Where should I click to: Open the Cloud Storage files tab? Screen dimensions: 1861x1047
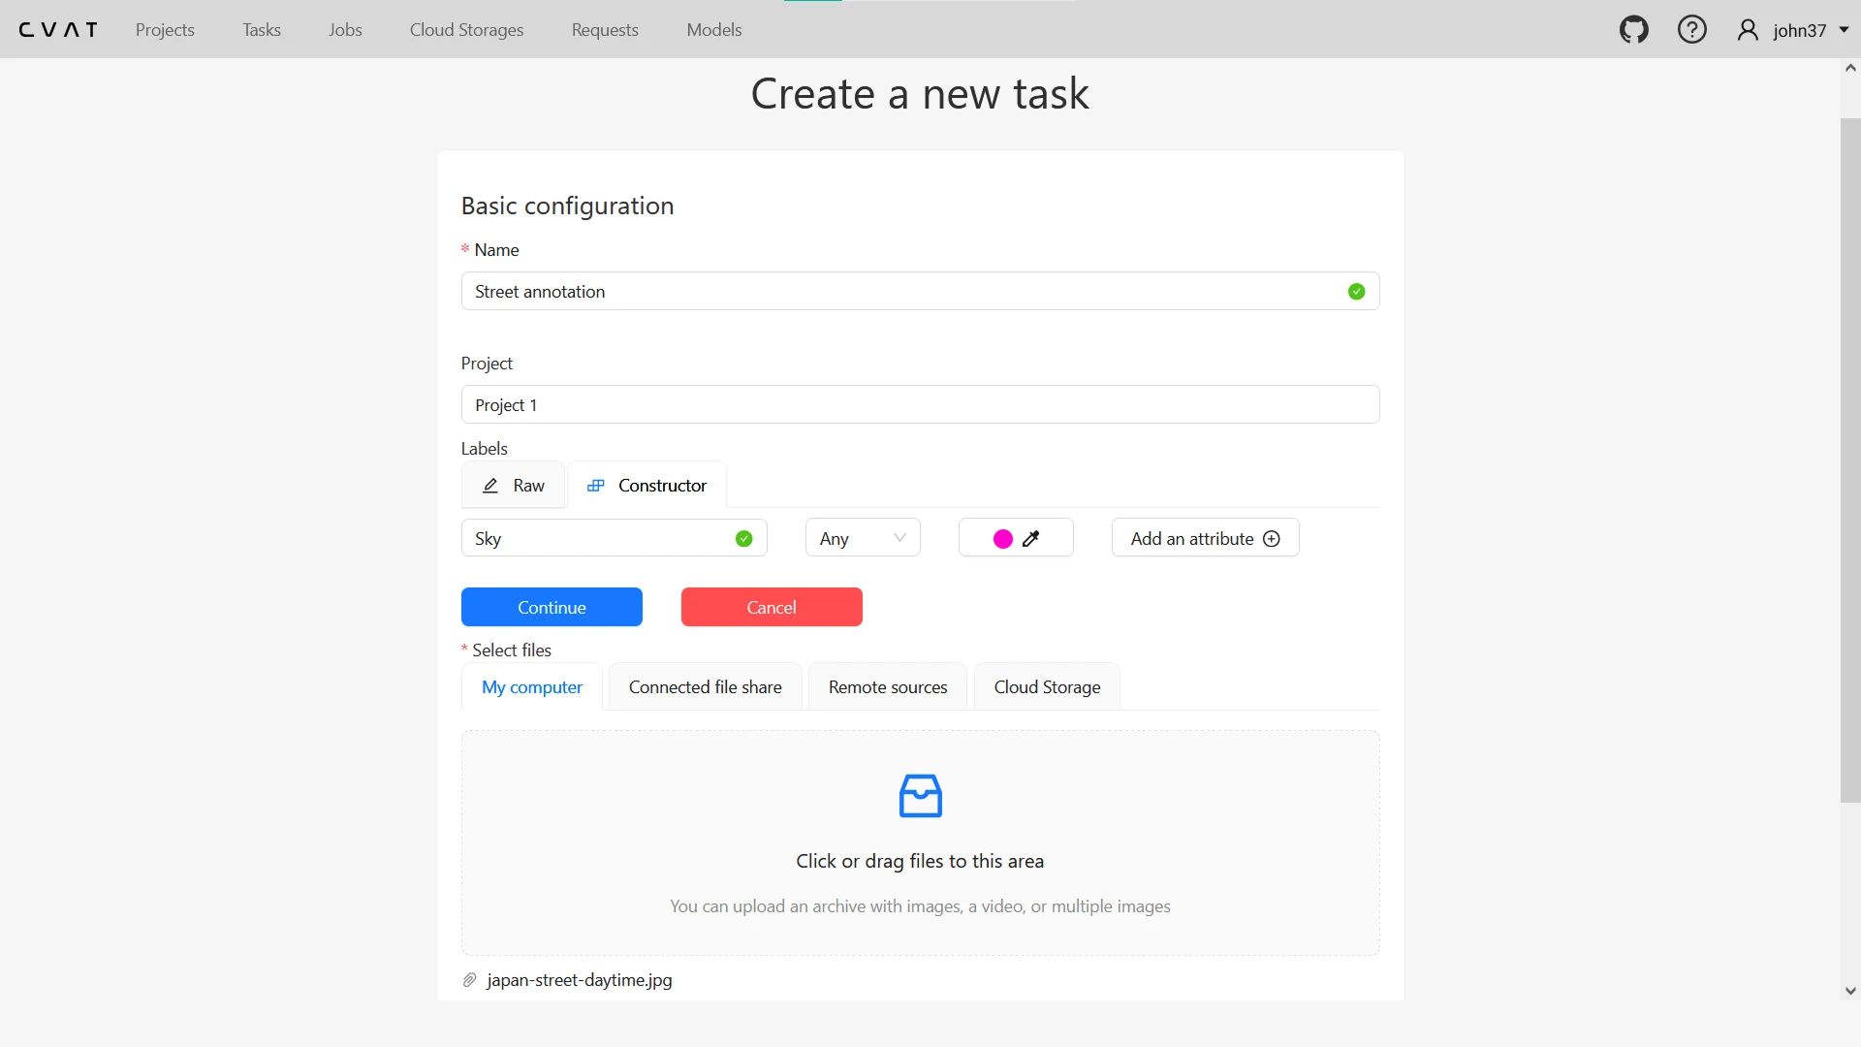point(1047,687)
